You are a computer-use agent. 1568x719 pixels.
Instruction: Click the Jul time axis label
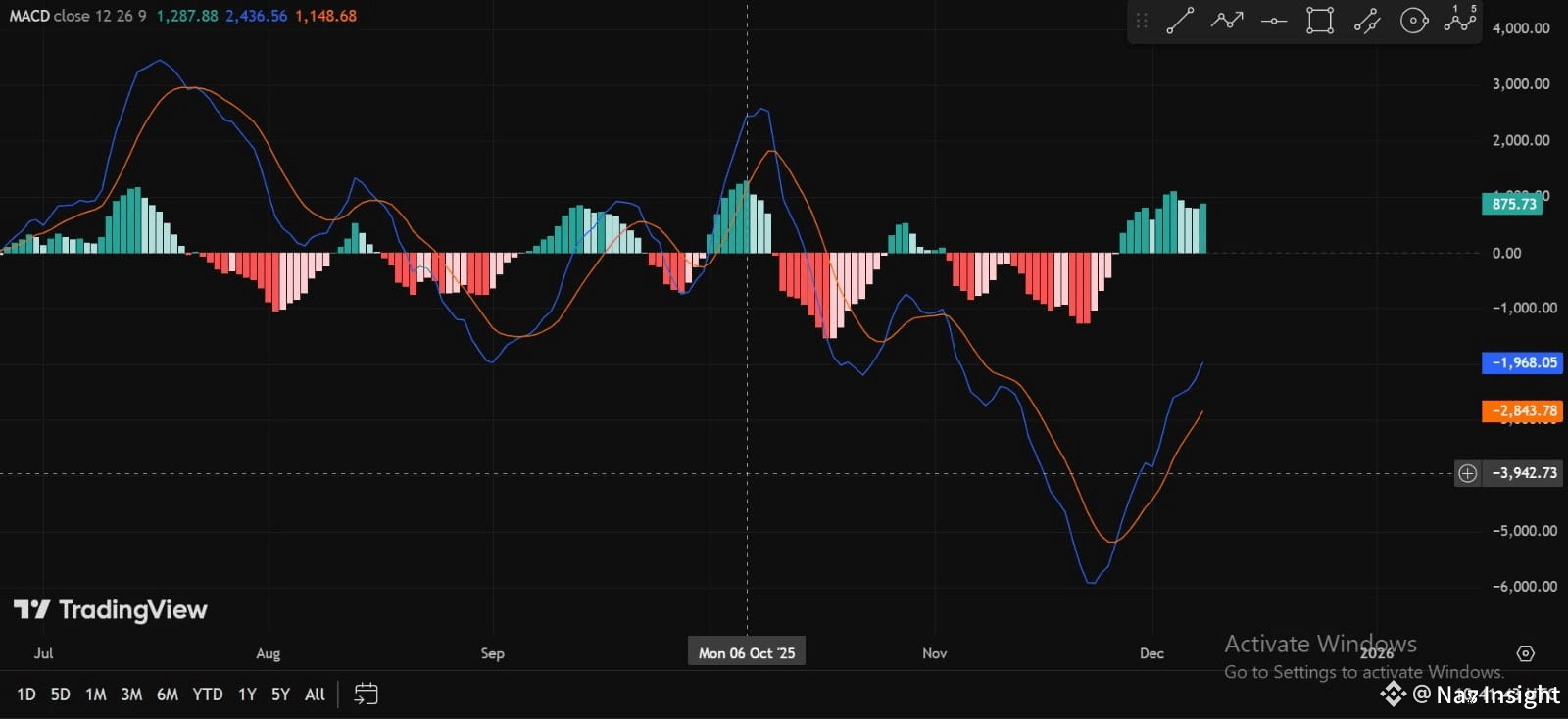point(43,653)
